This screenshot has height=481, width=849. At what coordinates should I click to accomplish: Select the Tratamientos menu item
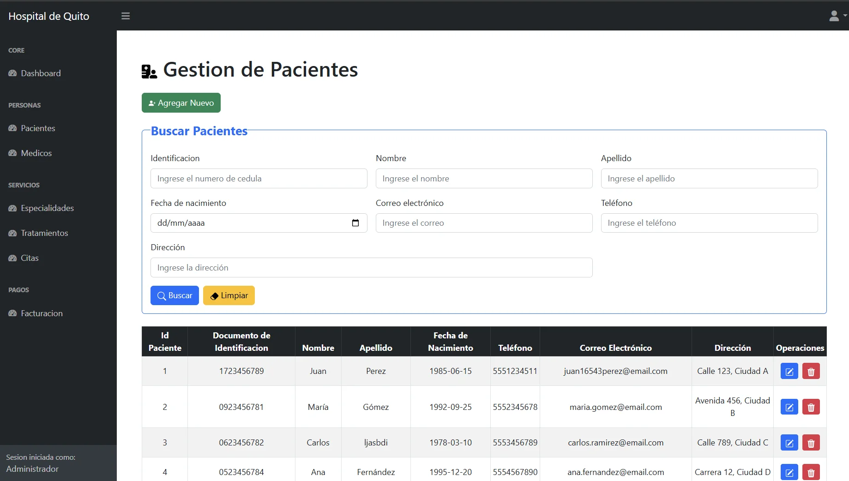[x=44, y=233]
